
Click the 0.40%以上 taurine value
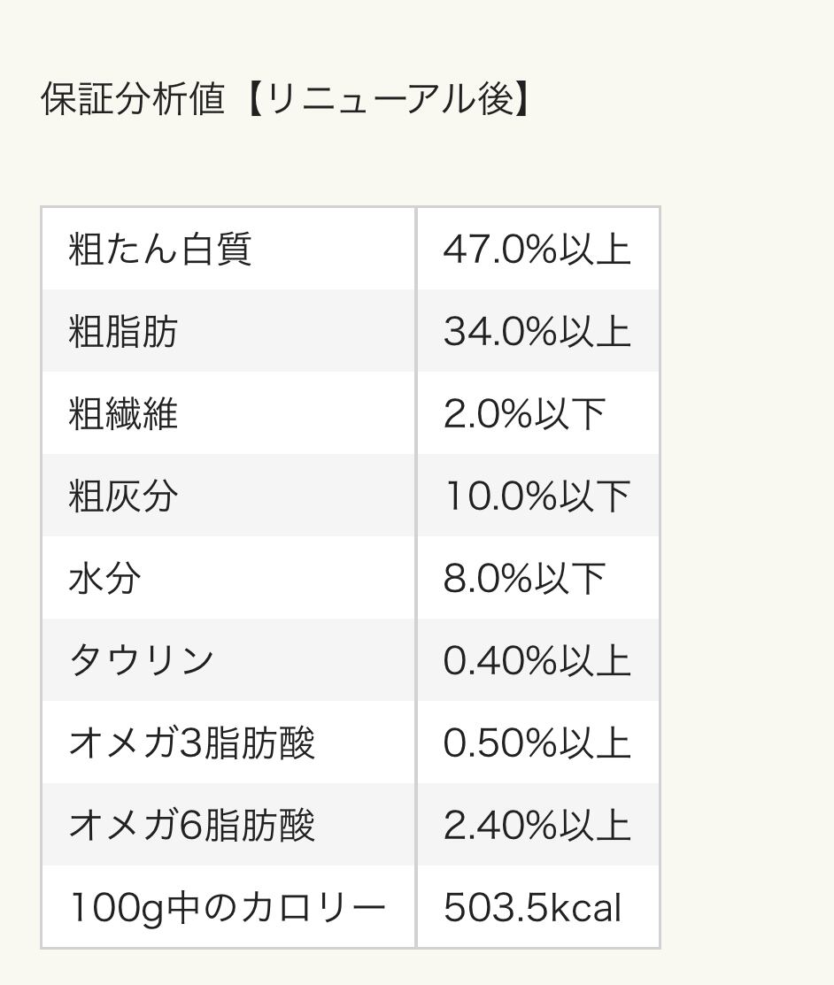[537, 660]
